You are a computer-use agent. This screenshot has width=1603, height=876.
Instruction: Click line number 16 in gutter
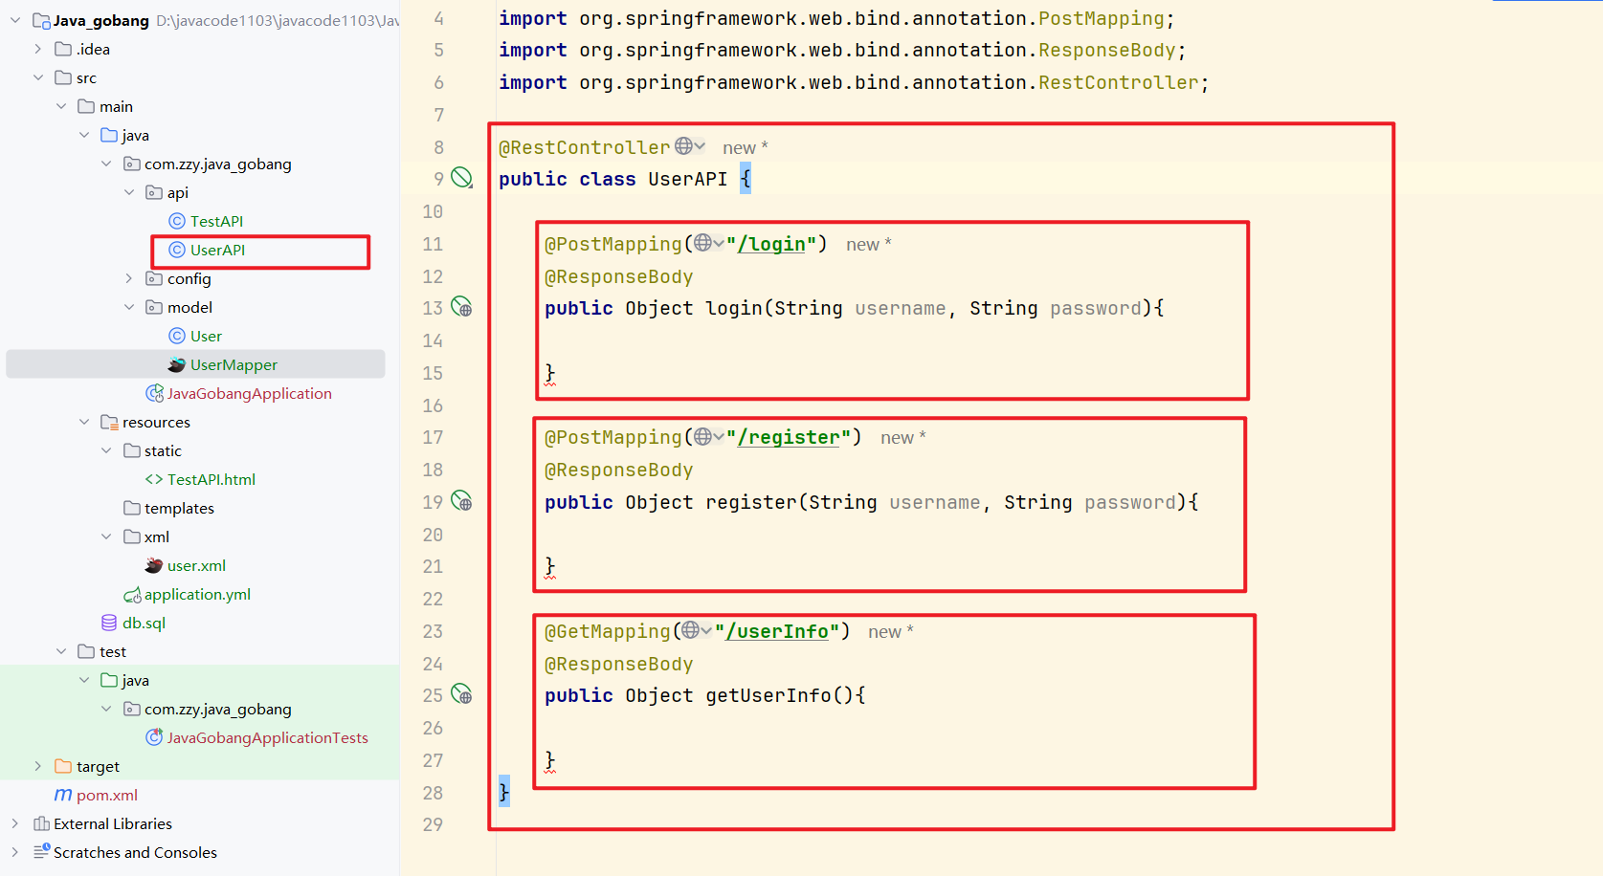433,405
